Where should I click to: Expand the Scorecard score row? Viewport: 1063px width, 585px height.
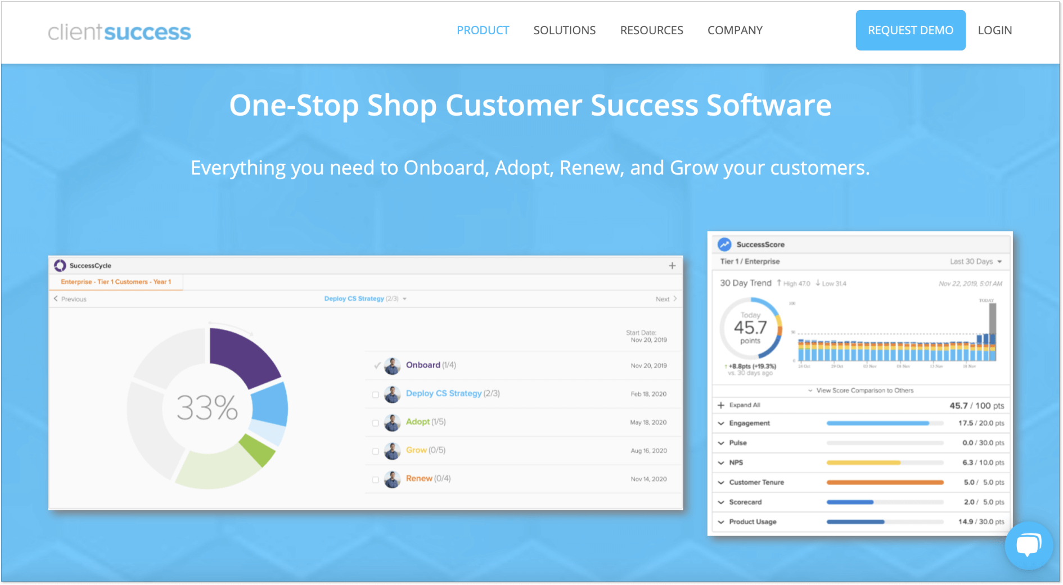(x=721, y=502)
